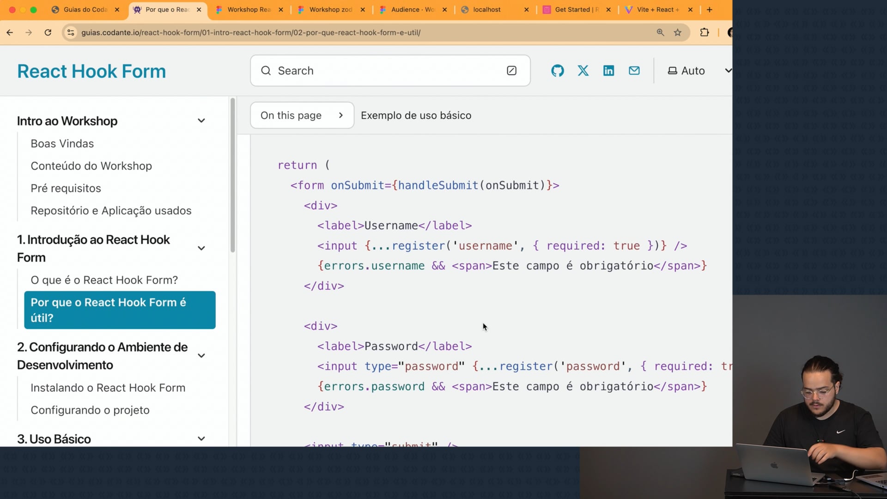Click the browser address bar URL
Viewport: 887px width, 499px height.
tap(251, 32)
